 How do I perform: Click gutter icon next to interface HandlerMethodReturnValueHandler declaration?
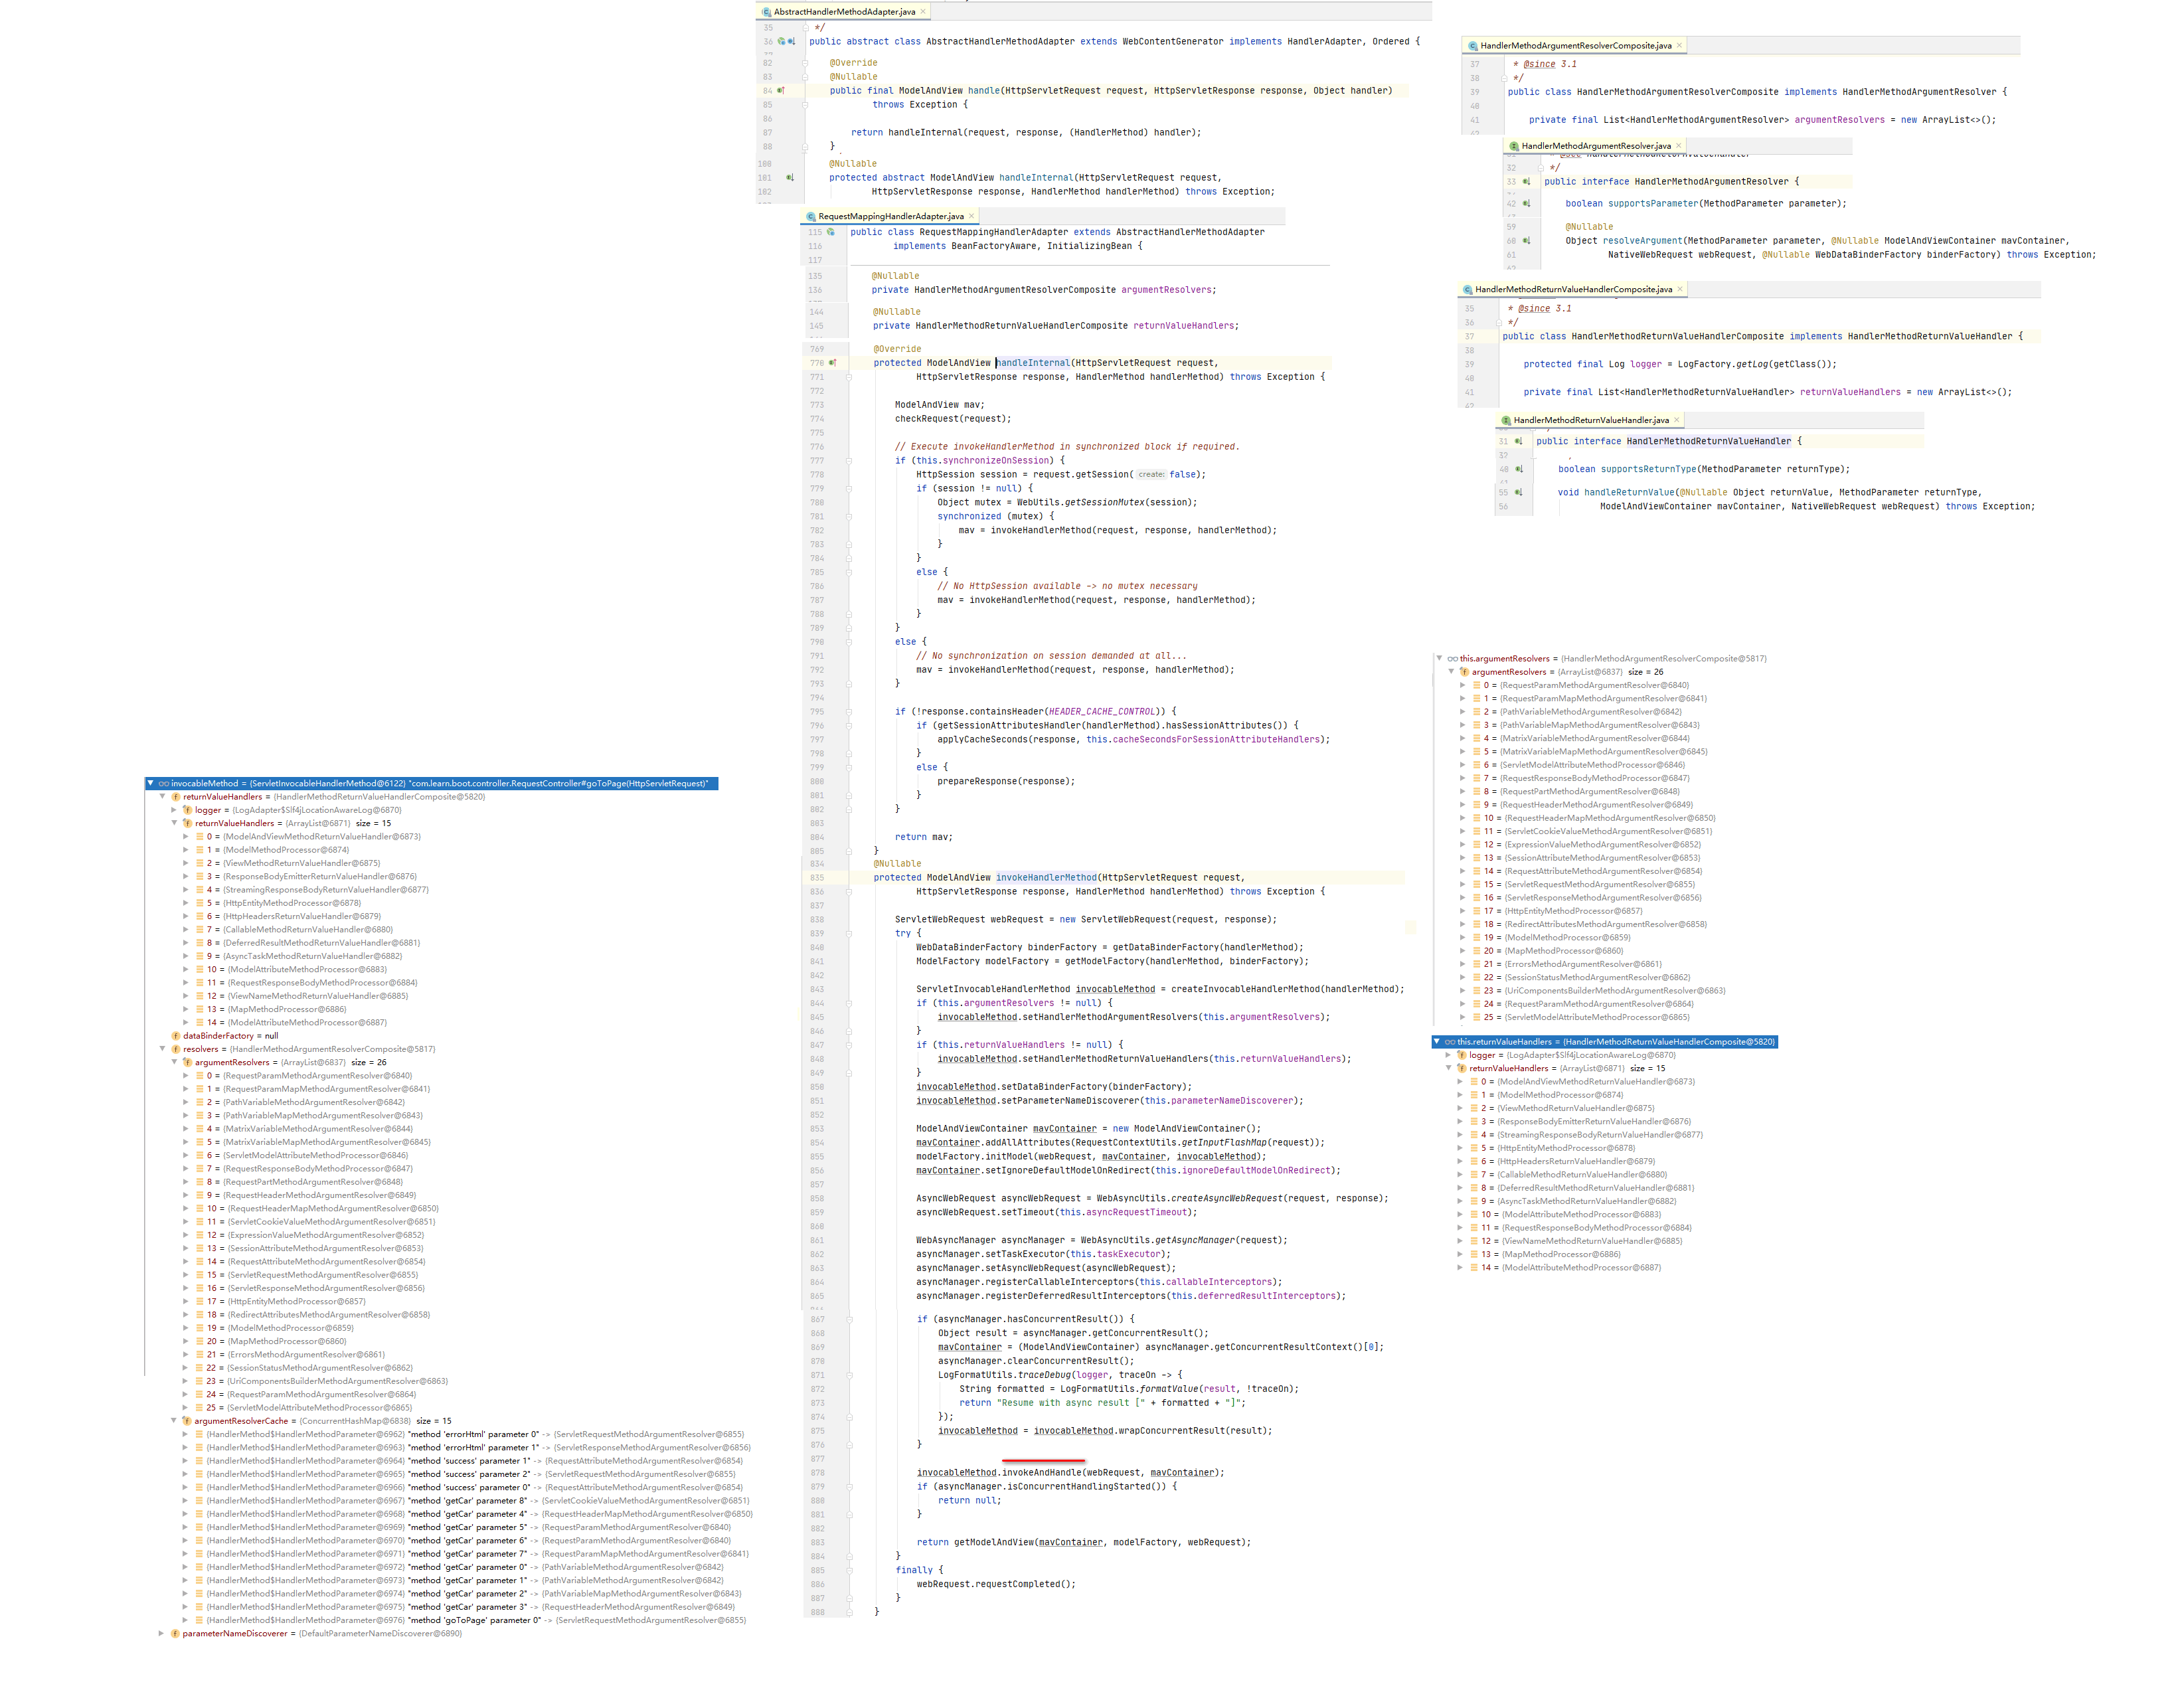(1519, 441)
